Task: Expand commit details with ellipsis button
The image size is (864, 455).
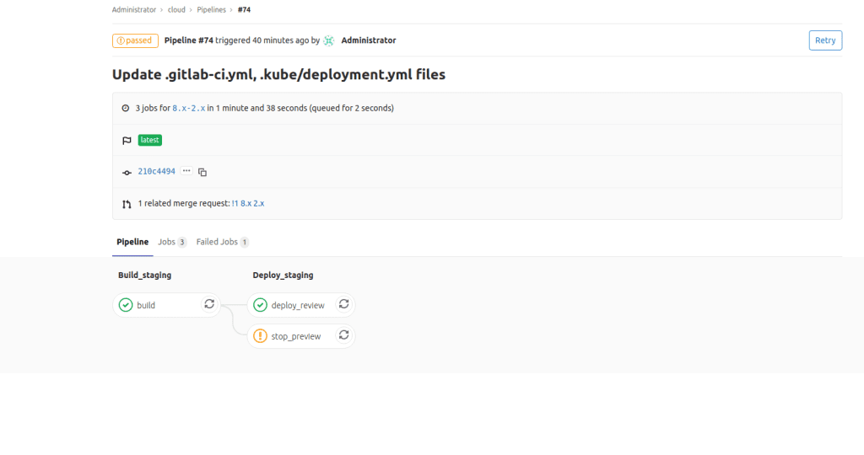Action: tap(186, 171)
